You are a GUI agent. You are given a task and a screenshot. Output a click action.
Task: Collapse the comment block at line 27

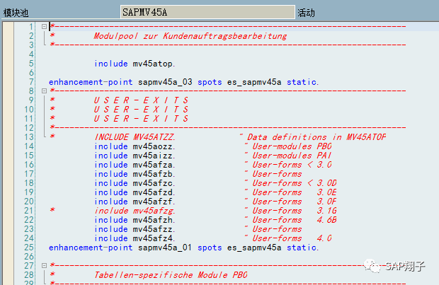click(x=44, y=265)
